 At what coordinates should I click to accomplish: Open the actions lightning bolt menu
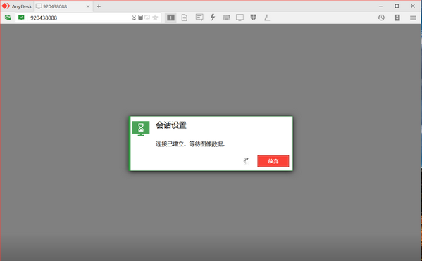213,18
